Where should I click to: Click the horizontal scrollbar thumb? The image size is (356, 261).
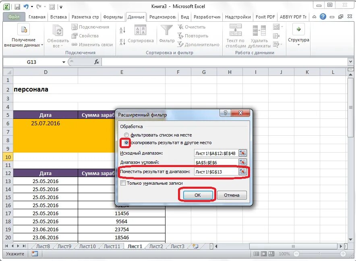pyautogui.click(x=293, y=246)
